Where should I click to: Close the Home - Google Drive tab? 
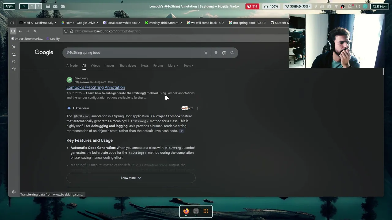point(97,23)
